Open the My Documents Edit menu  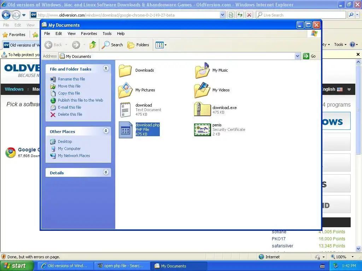click(59, 34)
